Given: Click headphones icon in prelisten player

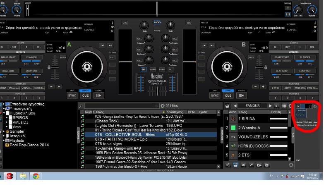Looking at the screenshot, I should point(310,106).
